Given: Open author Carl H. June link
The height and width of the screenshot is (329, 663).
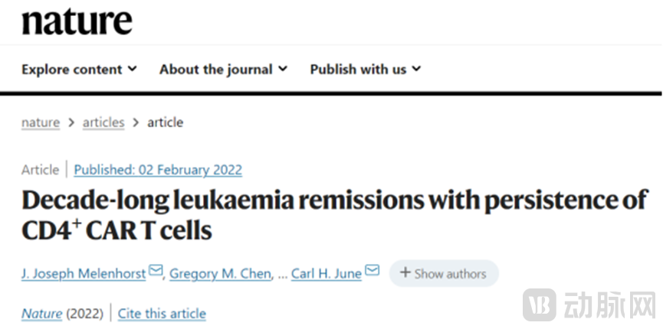Looking at the screenshot, I should coord(326,274).
